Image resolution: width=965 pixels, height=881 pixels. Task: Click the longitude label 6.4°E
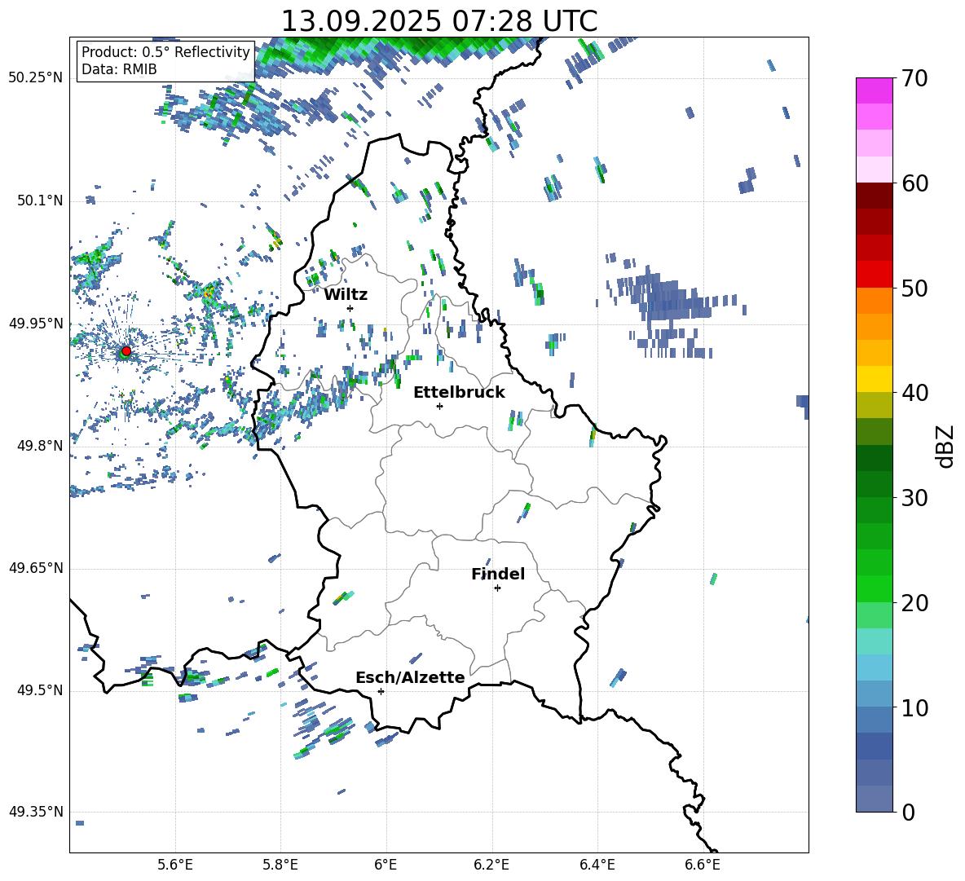[597, 865]
